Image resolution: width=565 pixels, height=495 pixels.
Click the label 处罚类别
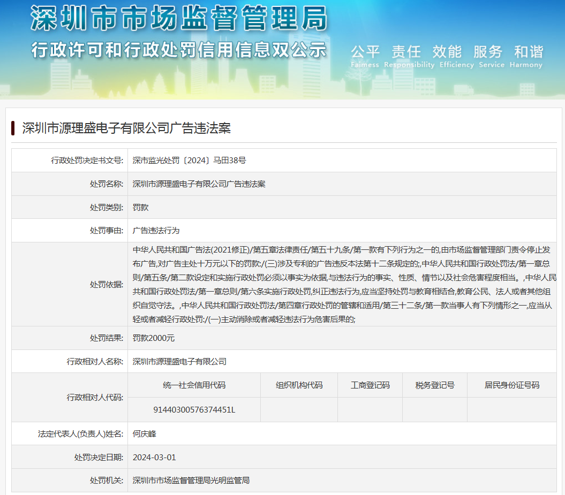click(x=106, y=207)
